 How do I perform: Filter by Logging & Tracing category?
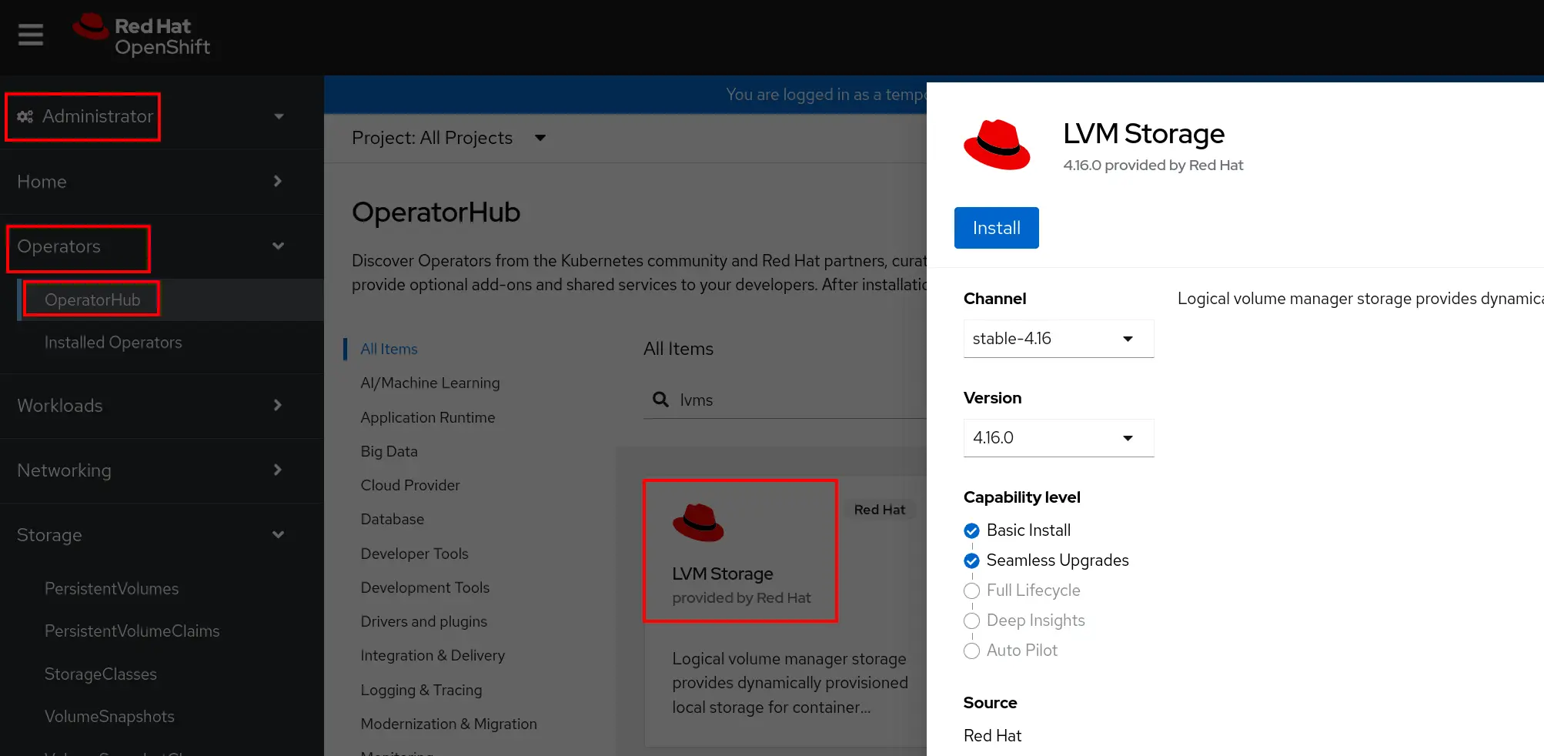(x=421, y=690)
